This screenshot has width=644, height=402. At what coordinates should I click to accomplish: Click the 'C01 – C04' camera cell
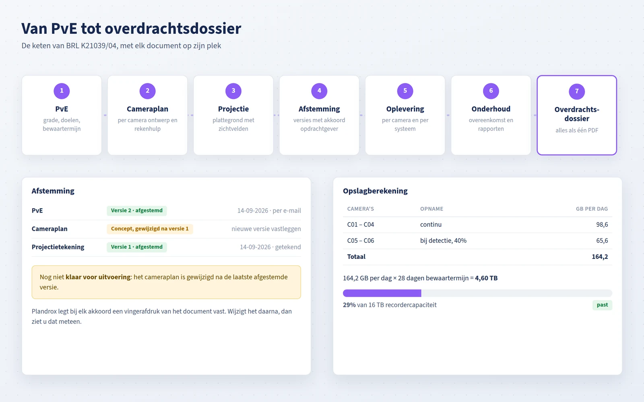361,225
